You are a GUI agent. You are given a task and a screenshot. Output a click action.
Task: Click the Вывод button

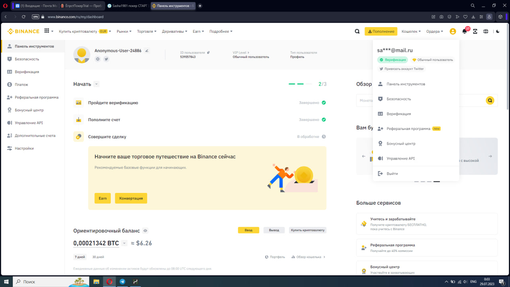point(274,230)
